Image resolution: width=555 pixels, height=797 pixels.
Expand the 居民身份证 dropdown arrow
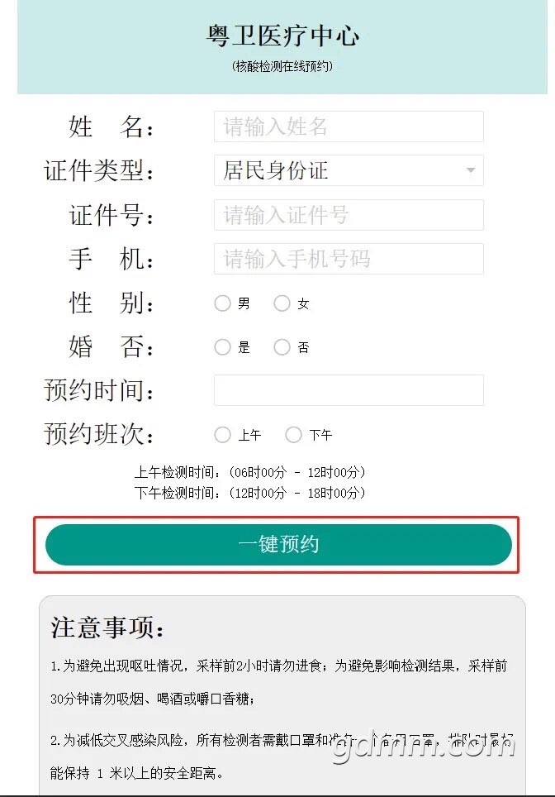click(x=471, y=170)
